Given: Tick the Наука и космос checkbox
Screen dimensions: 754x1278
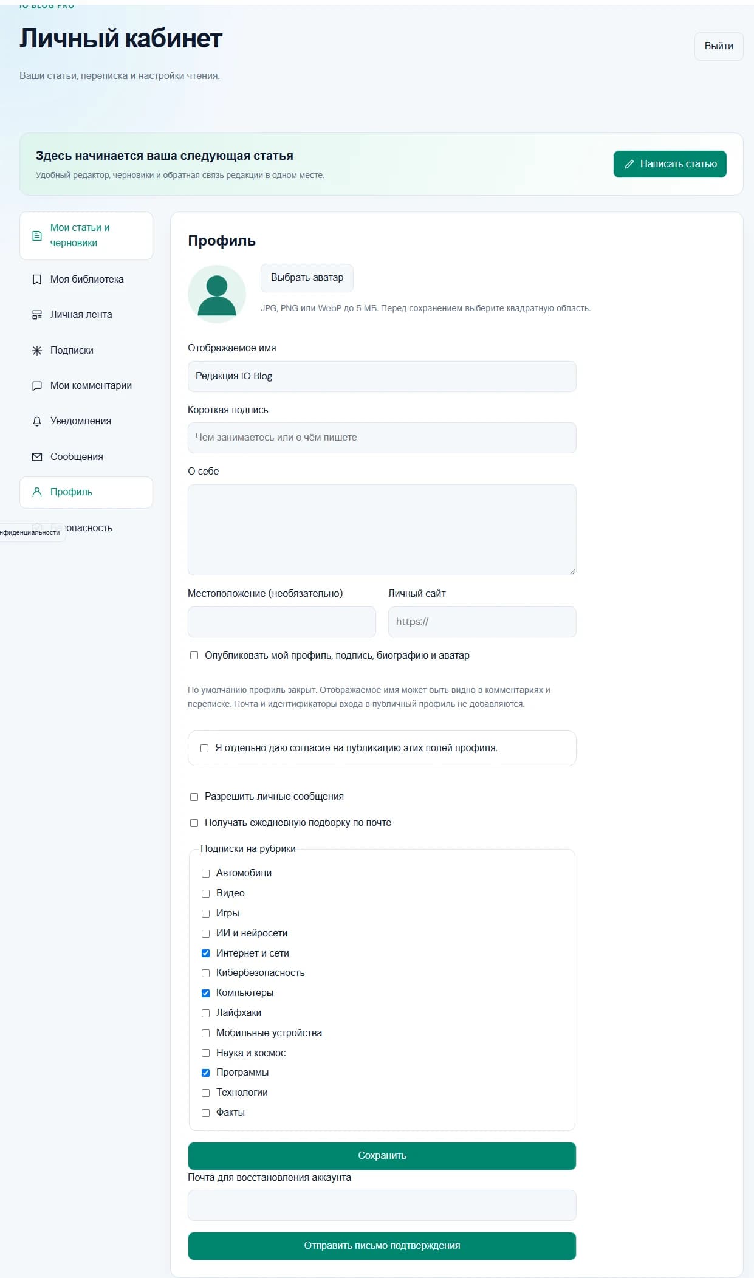Looking at the screenshot, I should pyautogui.click(x=206, y=1053).
